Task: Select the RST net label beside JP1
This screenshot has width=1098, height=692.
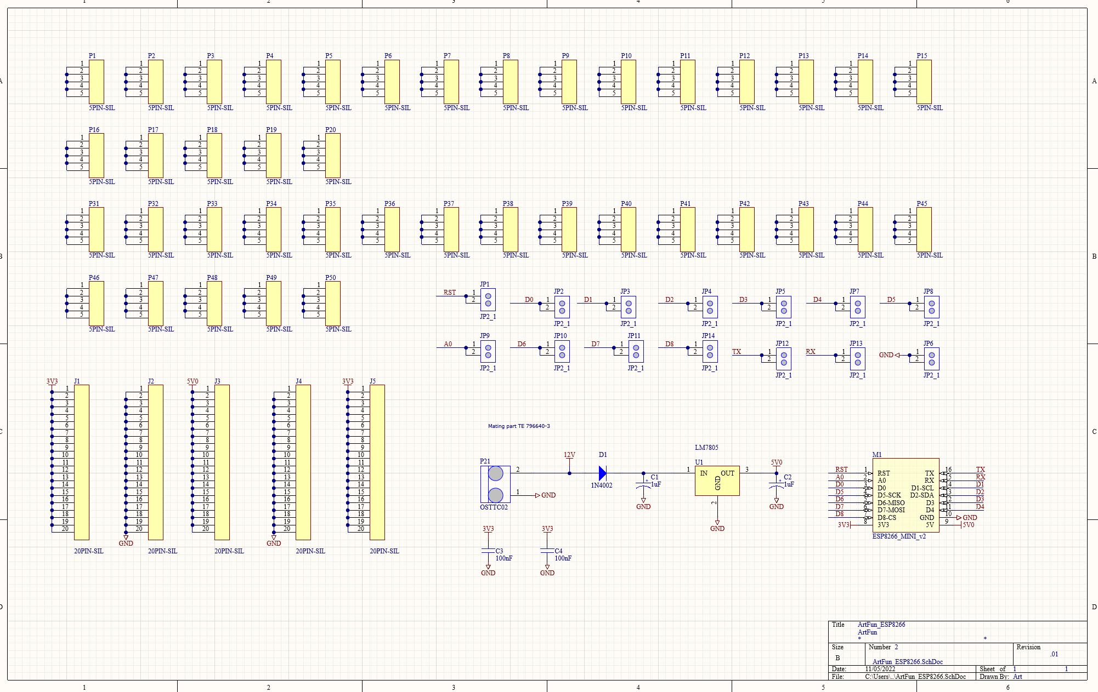Action: (450, 293)
